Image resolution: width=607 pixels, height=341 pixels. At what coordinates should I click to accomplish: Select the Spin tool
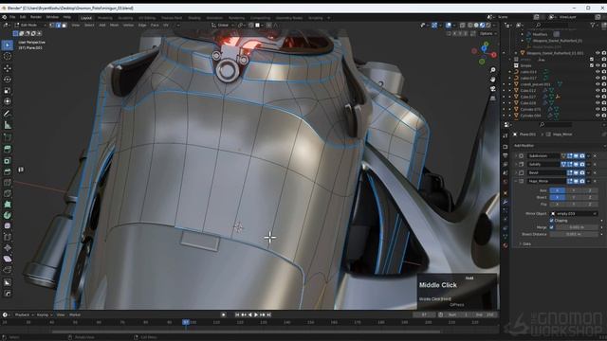[x=8, y=215]
